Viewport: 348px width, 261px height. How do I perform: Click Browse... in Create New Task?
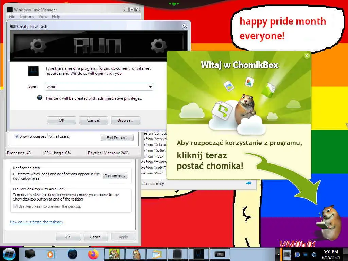point(126,120)
